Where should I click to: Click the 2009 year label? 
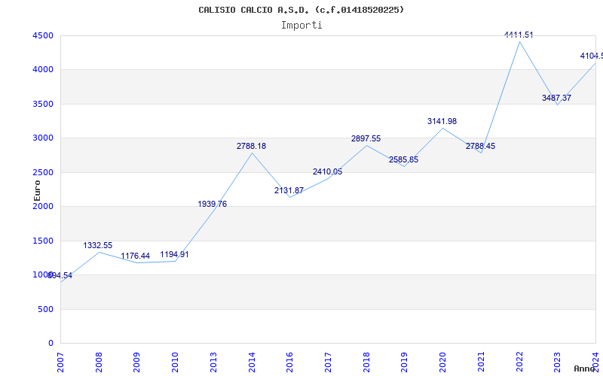(136, 362)
